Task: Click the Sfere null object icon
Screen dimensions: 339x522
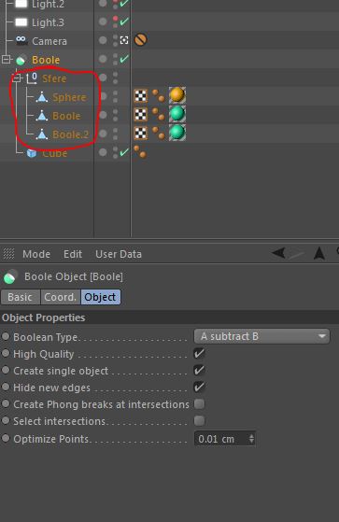Action: [32, 78]
